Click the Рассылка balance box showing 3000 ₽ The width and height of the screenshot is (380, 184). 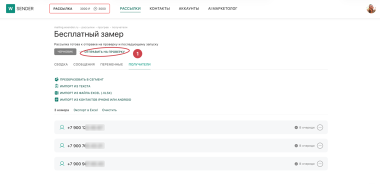click(x=79, y=8)
